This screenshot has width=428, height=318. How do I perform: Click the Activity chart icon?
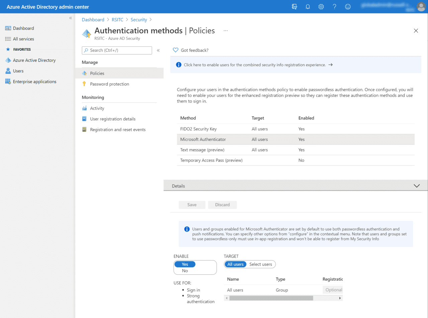pos(84,108)
